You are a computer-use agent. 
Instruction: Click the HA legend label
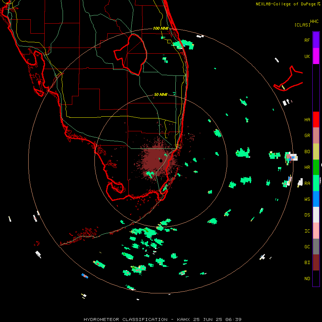coord(307,119)
